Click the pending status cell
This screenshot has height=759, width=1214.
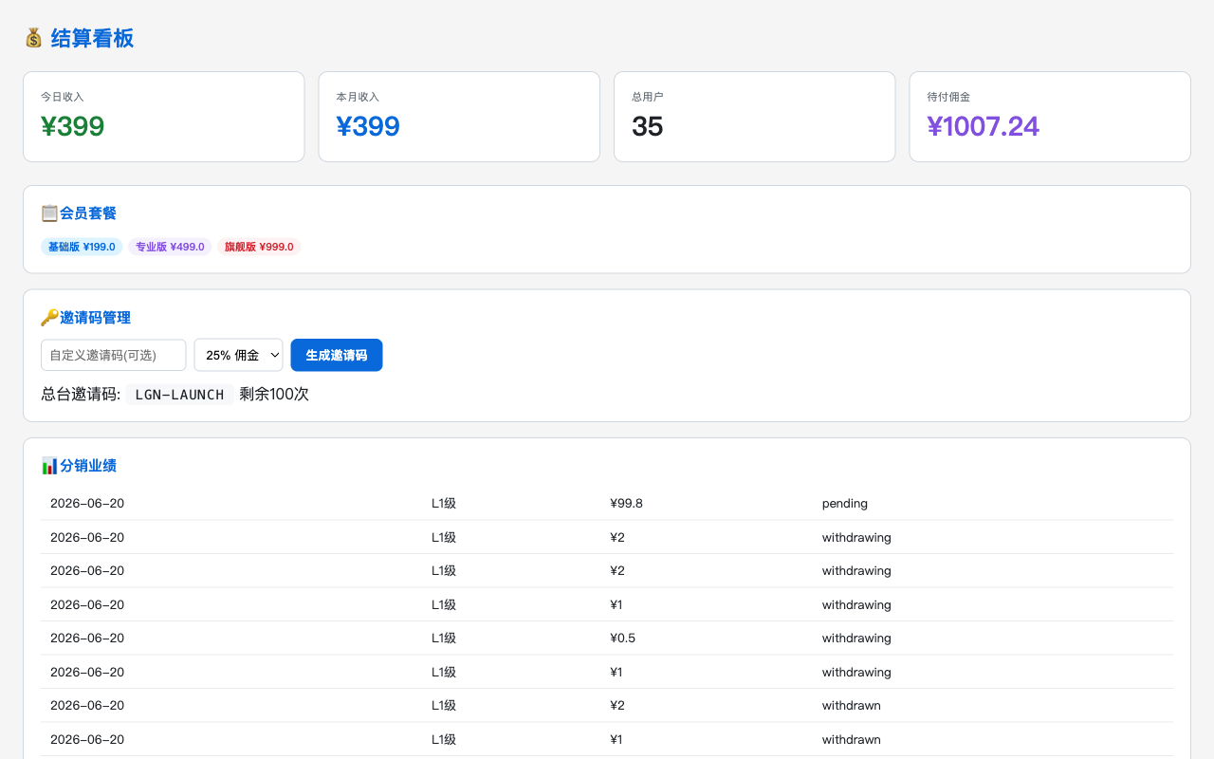[x=845, y=504]
